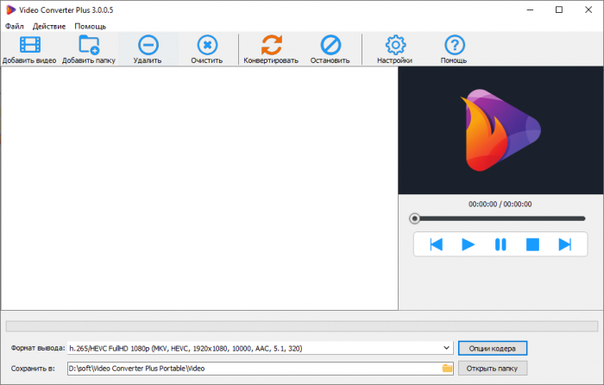Open the Файл menu

click(x=15, y=26)
